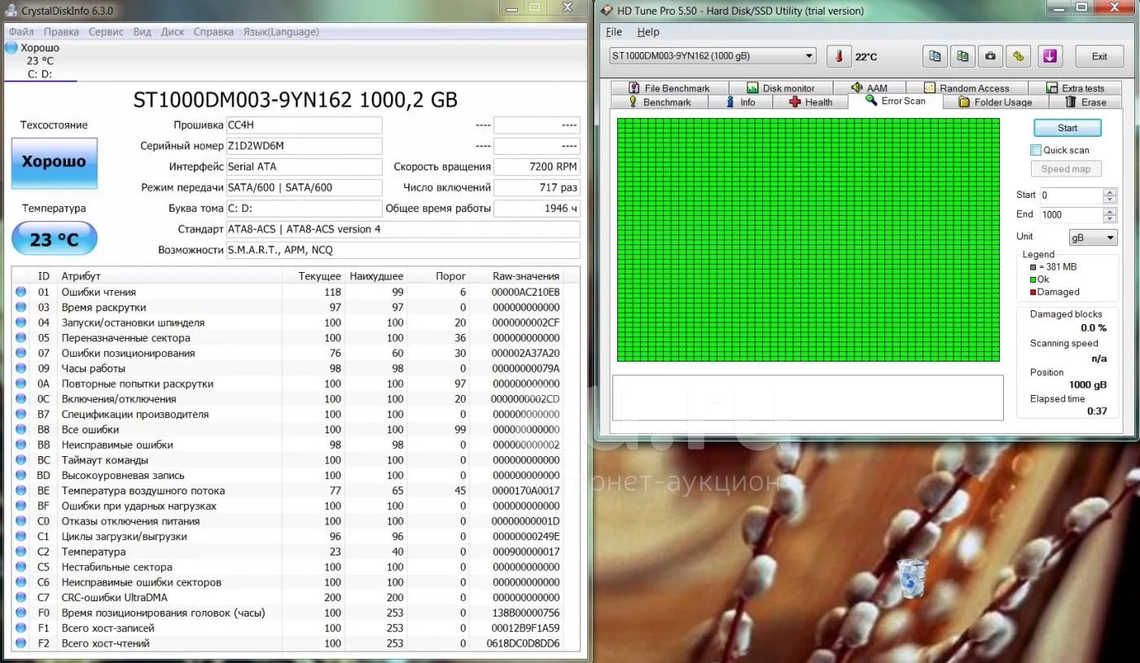Click the Общее время работы value 1946 ч
Screen dimensions: 1140x663
click(x=537, y=209)
